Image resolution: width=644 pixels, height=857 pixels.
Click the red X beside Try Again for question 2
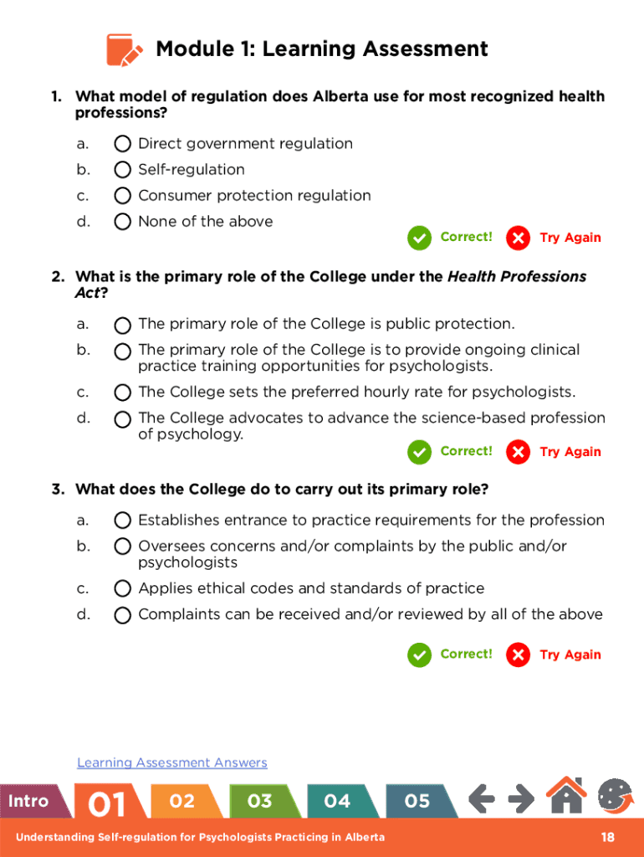click(x=518, y=452)
